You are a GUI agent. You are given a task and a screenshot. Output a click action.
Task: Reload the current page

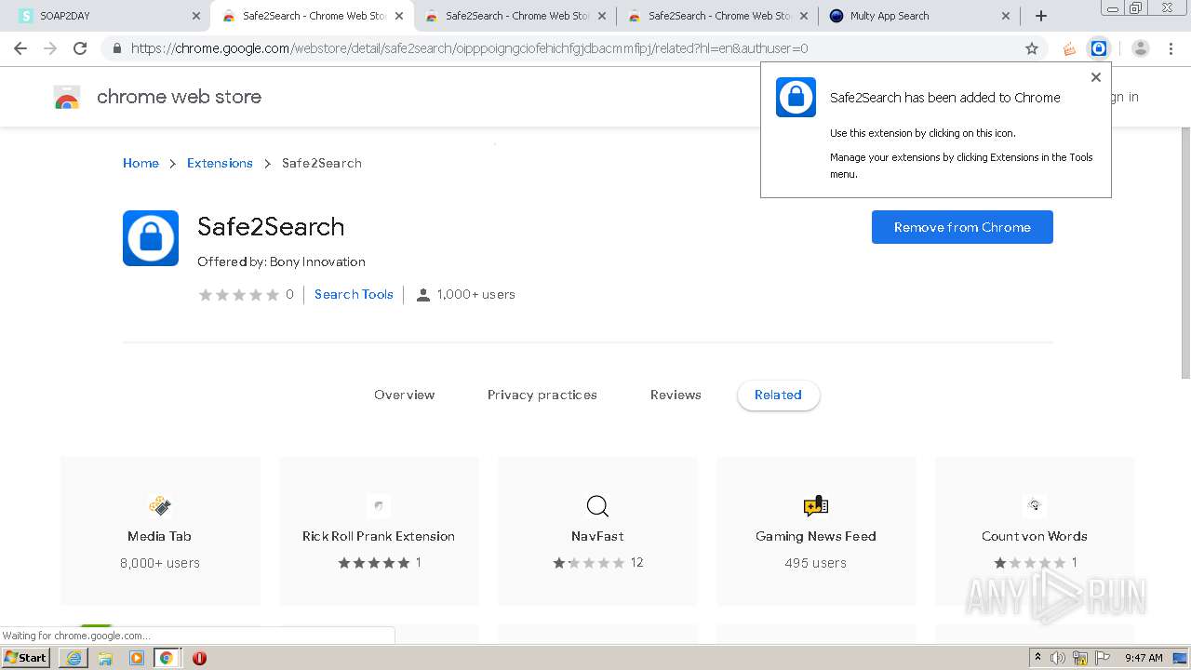(x=80, y=48)
